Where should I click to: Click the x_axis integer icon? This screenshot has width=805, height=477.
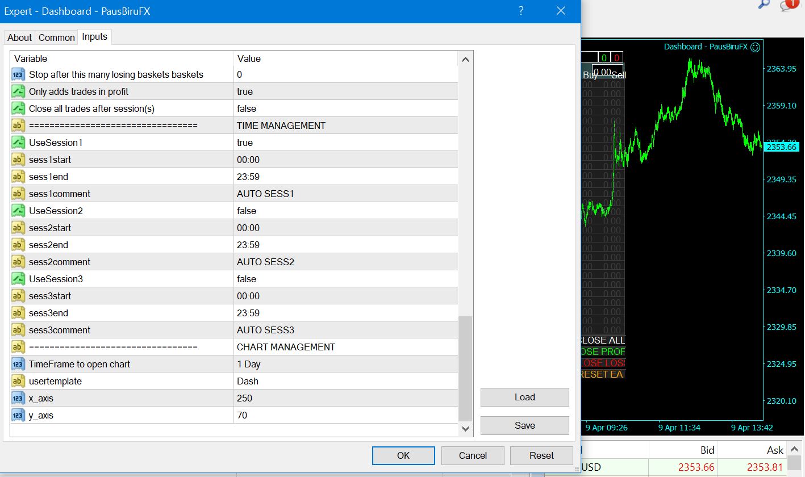pos(18,398)
